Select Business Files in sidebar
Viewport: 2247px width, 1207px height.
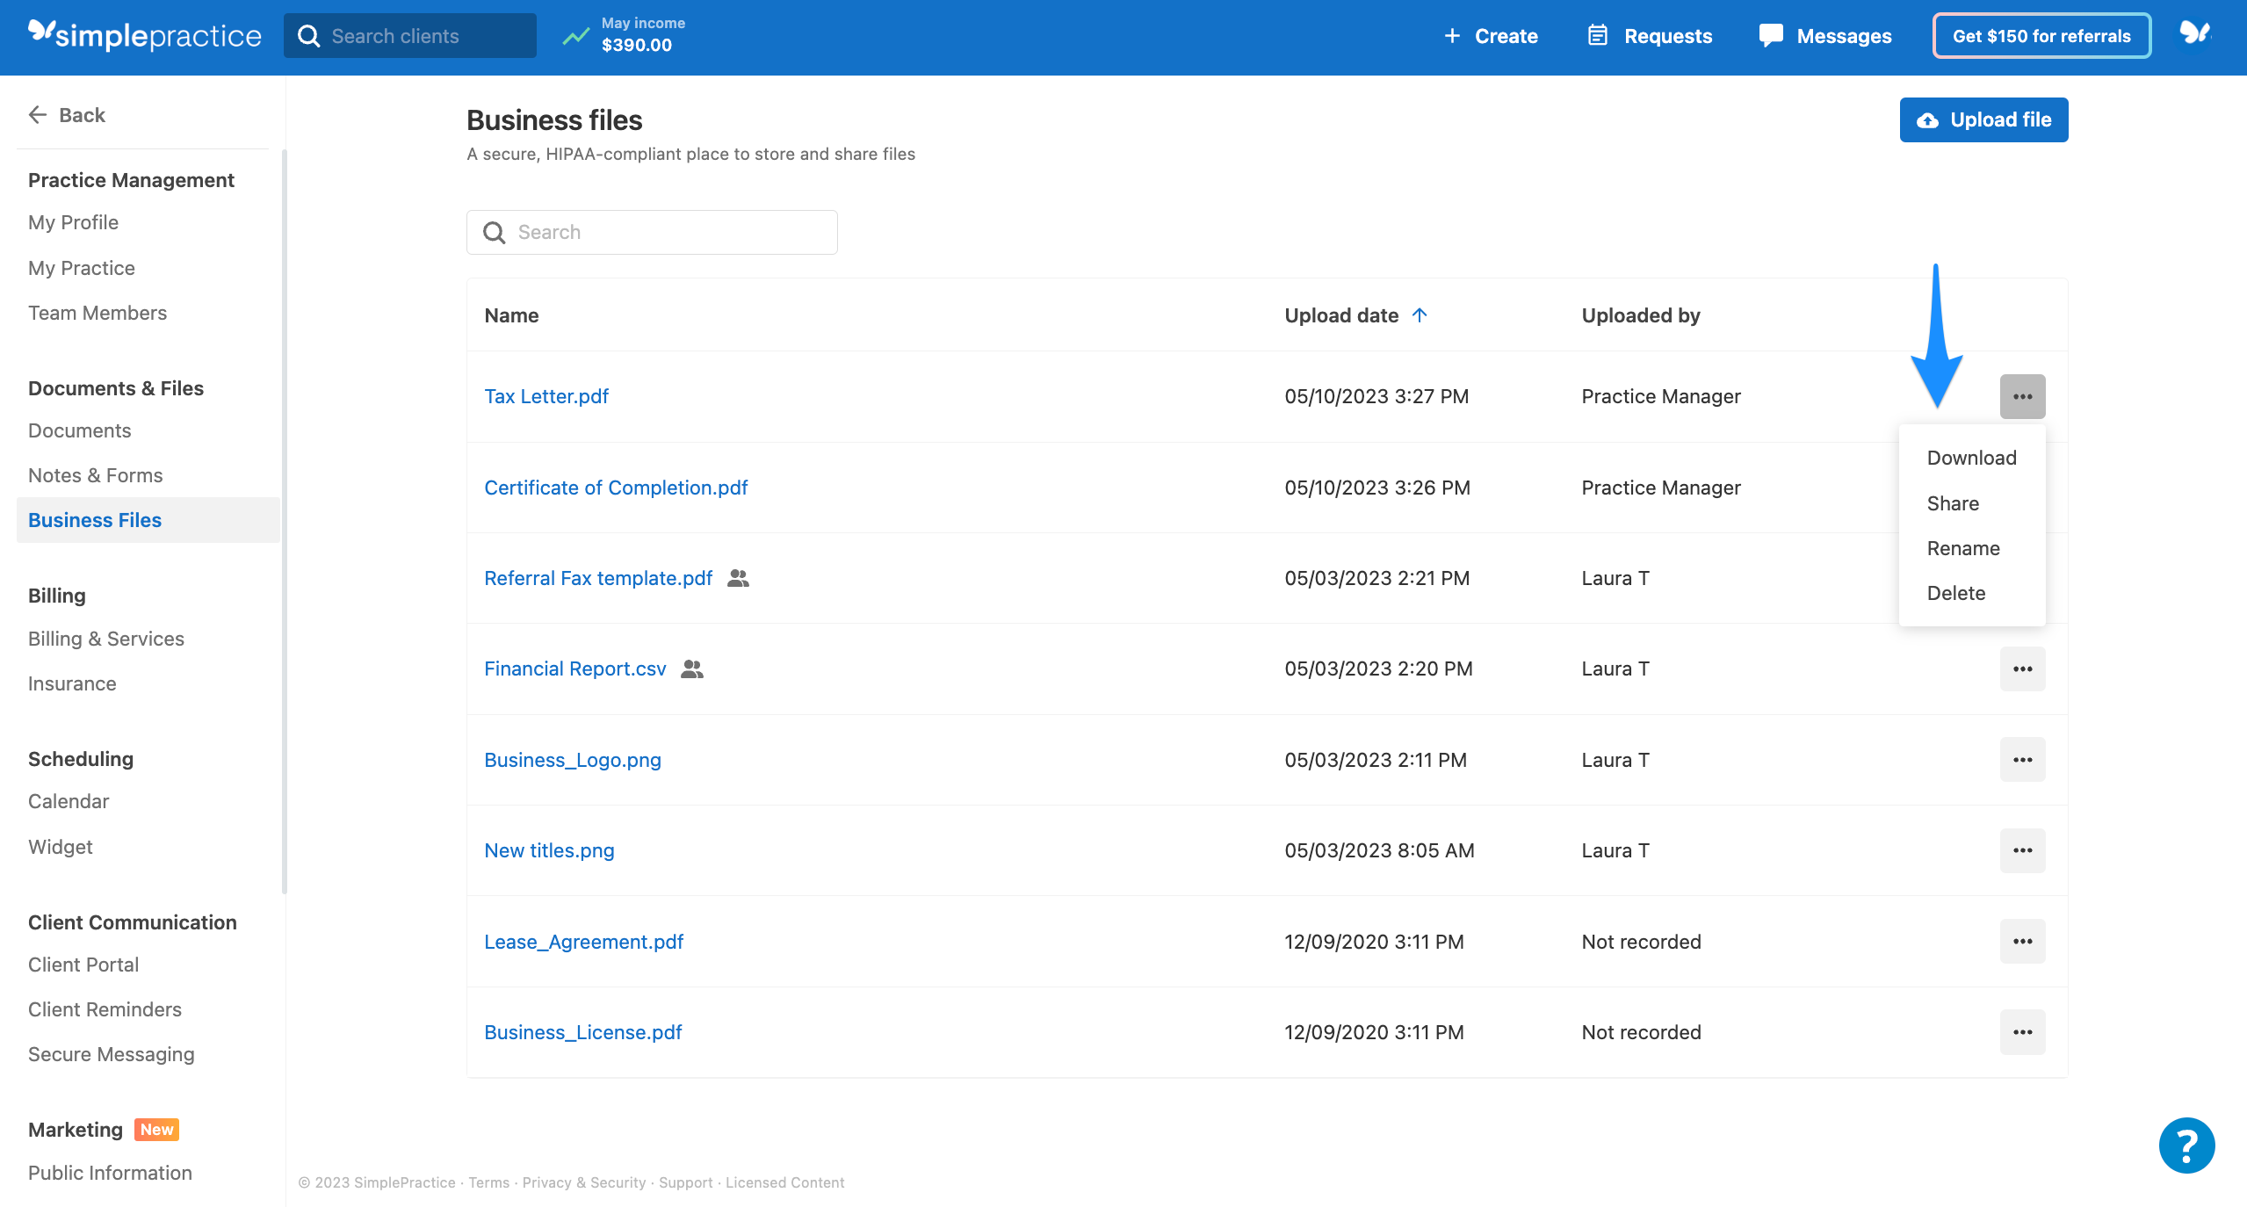point(148,520)
